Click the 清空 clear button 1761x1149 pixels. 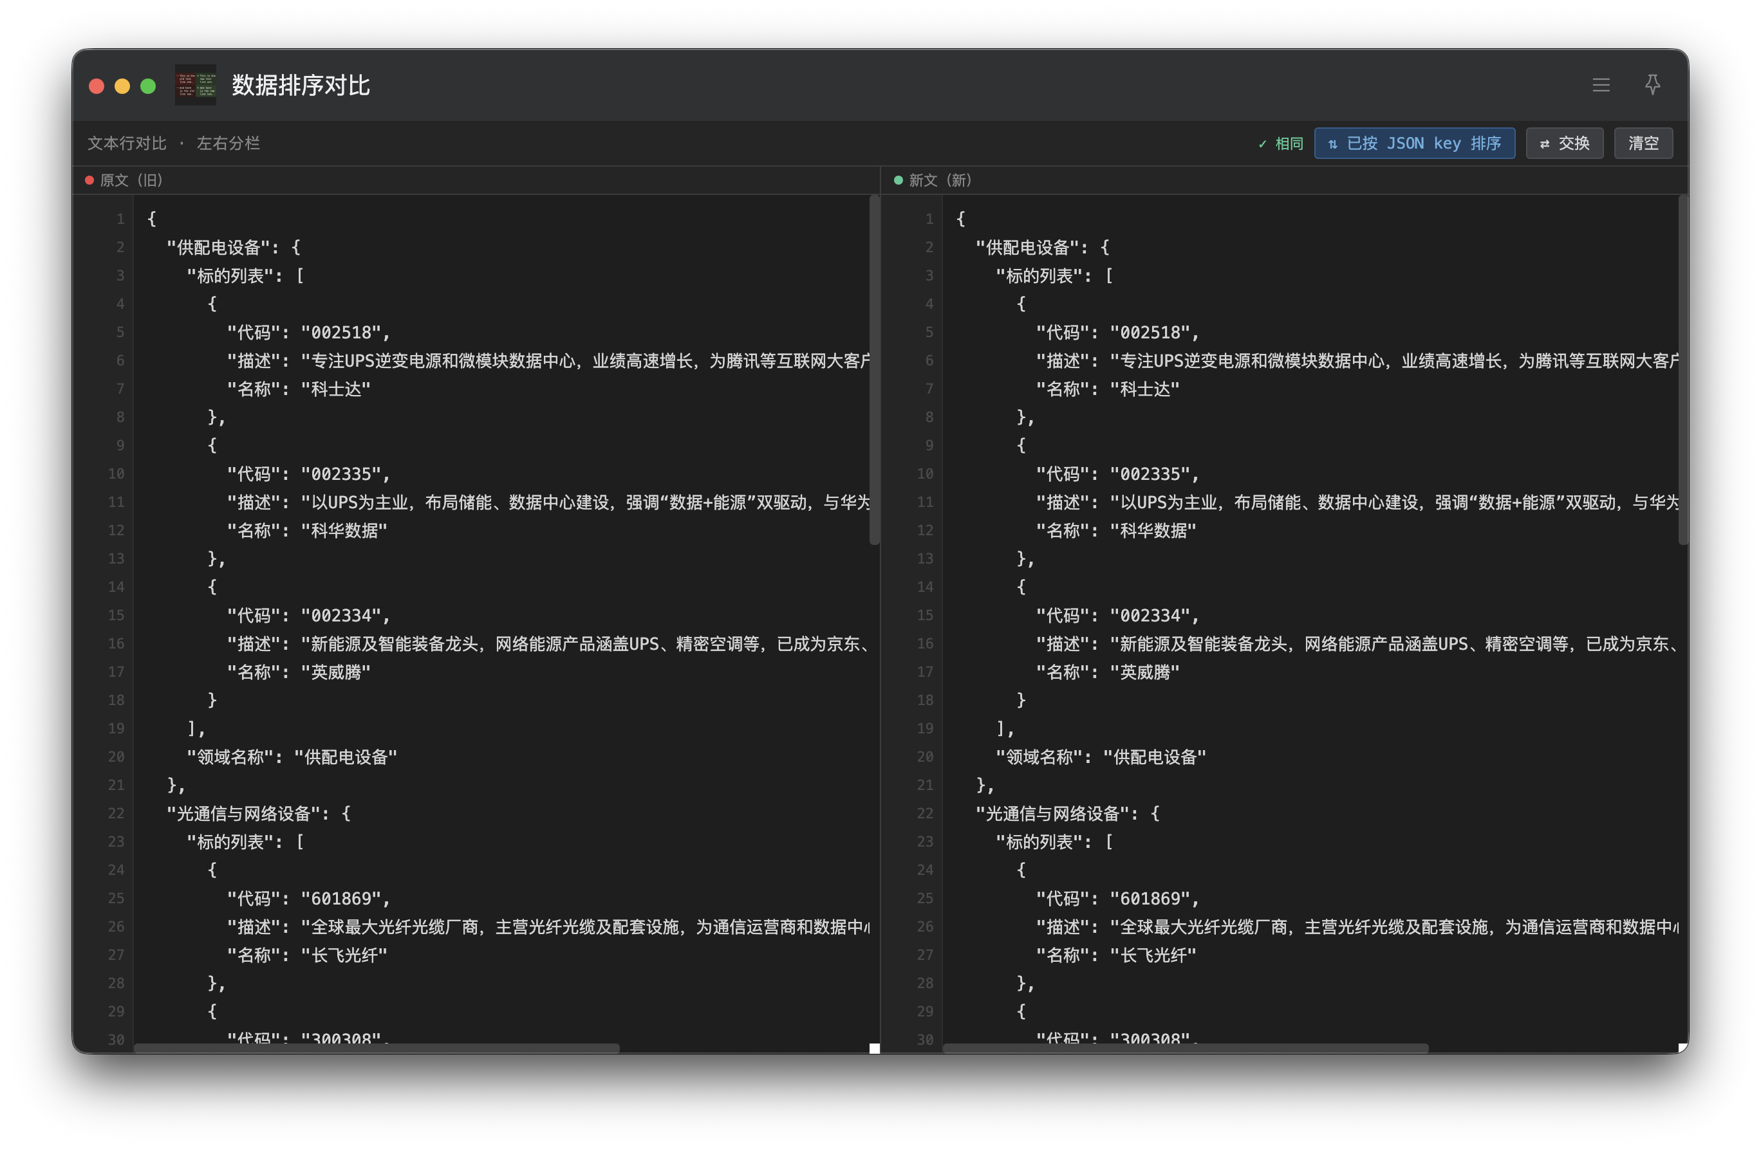click(1643, 143)
